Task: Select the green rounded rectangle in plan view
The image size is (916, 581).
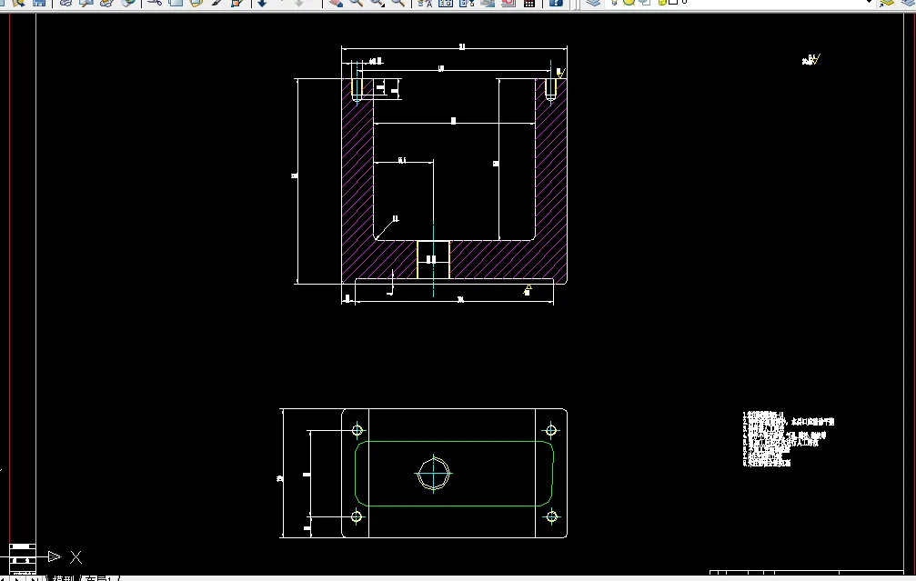Action: point(454,474)
